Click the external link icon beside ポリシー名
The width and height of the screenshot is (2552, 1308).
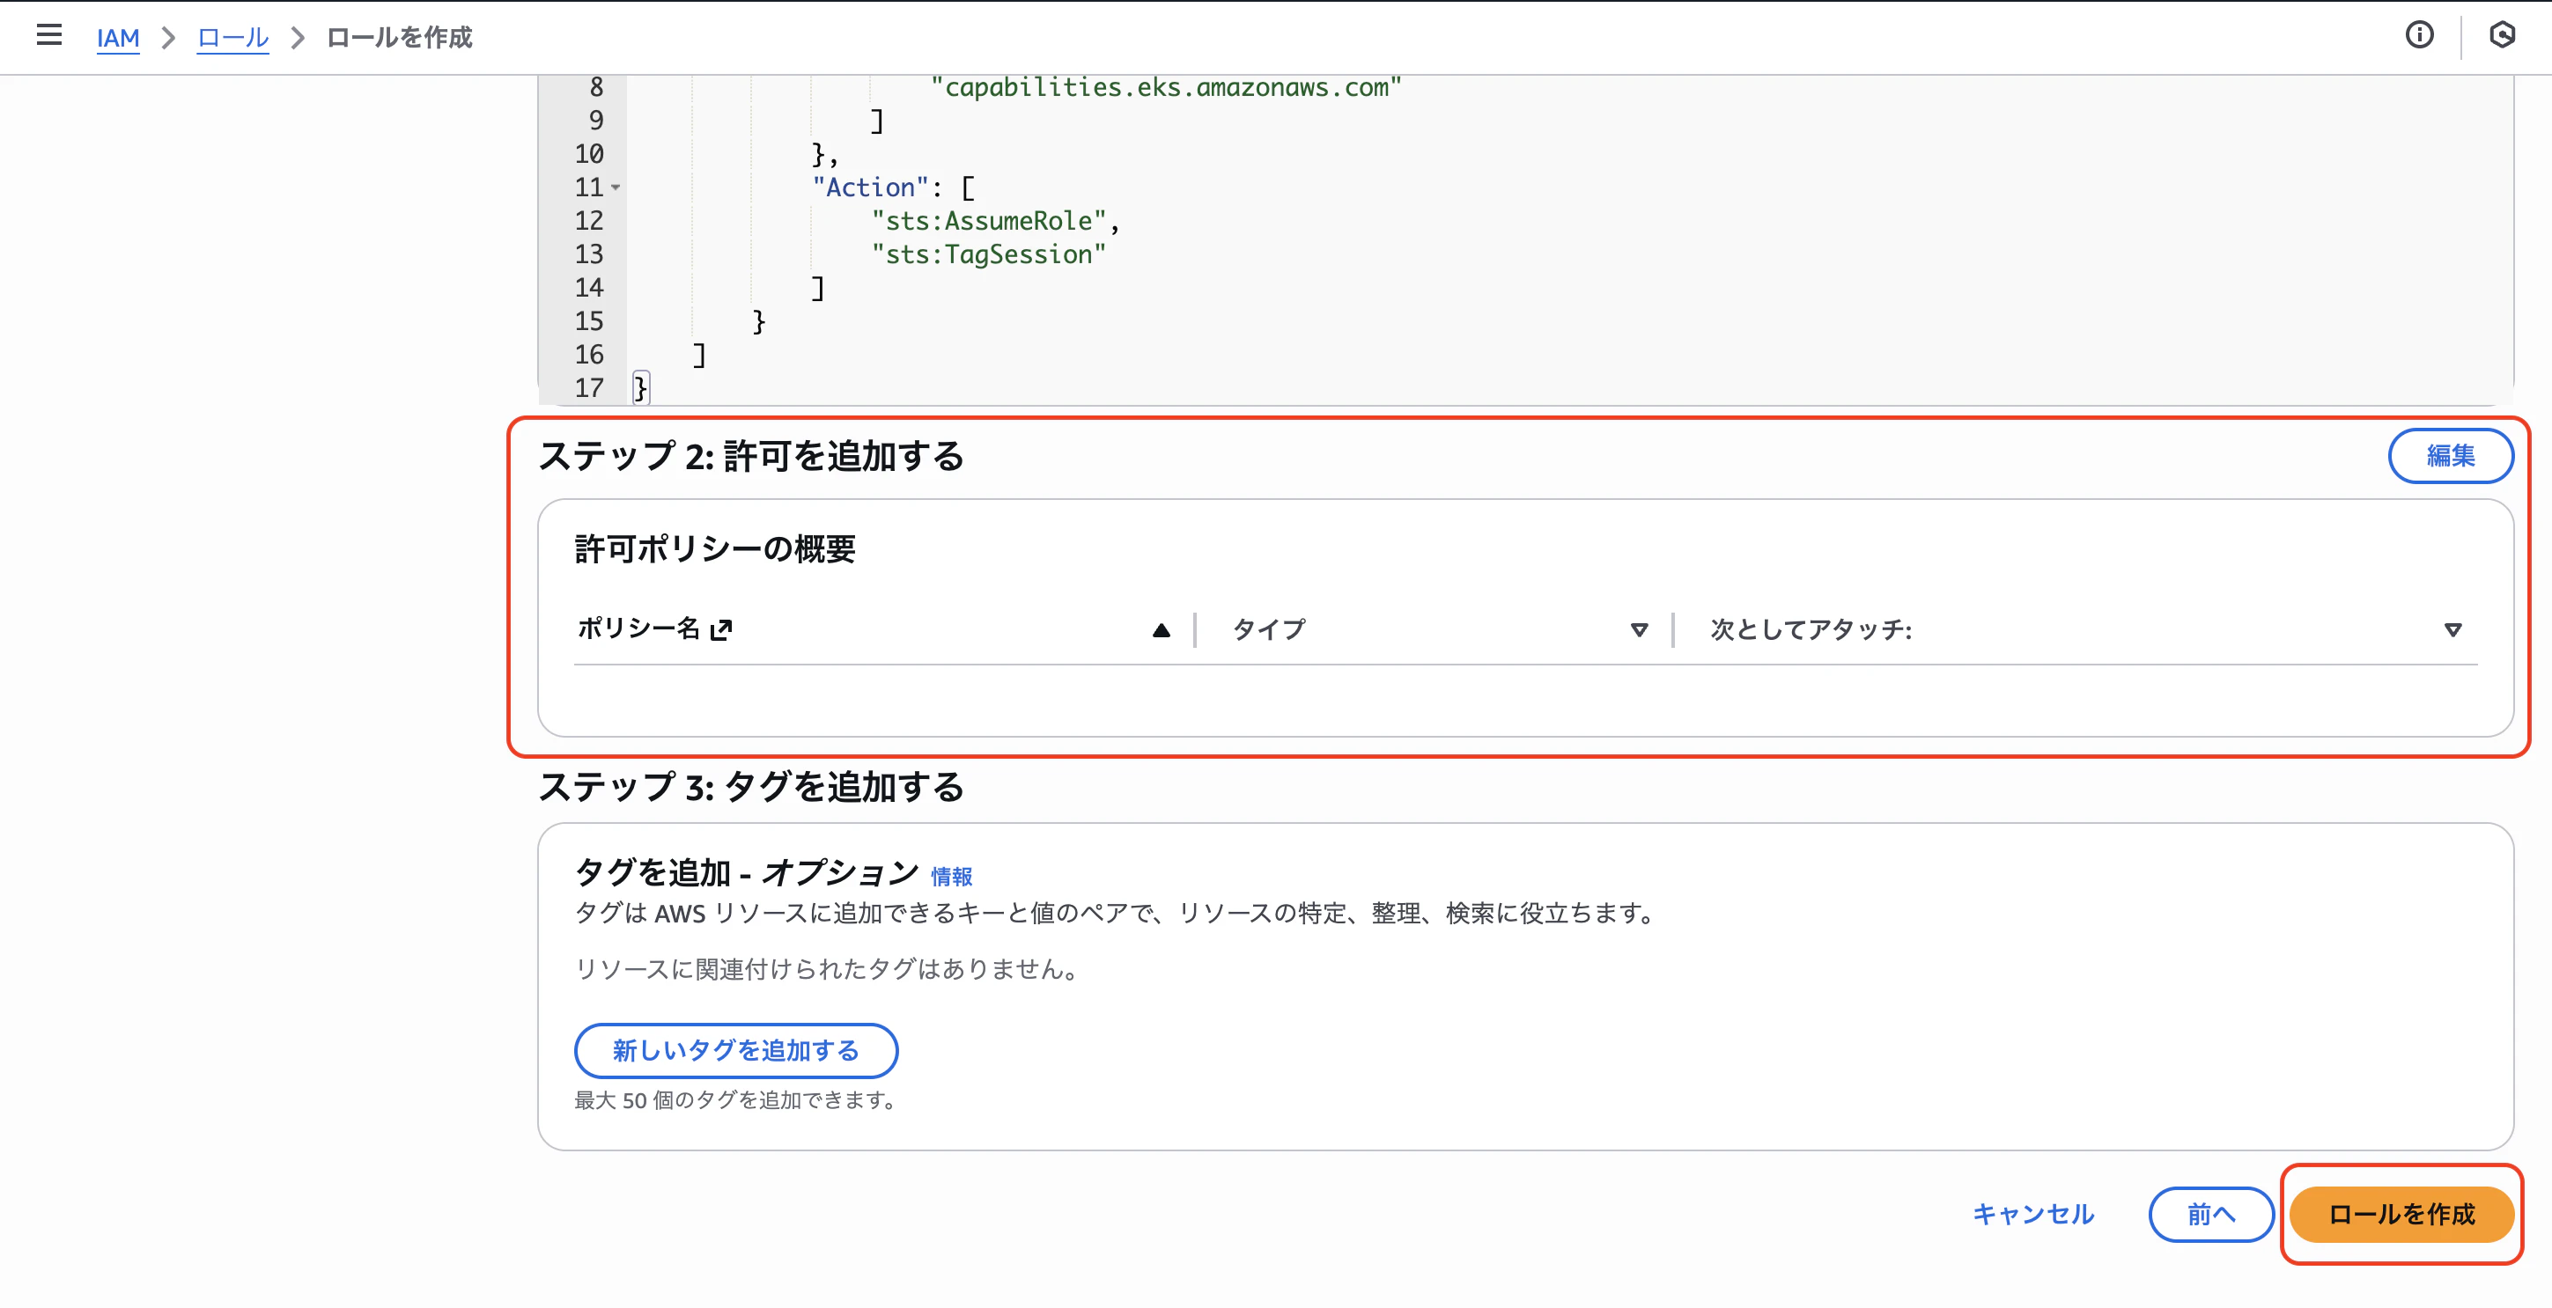(722, 629)
